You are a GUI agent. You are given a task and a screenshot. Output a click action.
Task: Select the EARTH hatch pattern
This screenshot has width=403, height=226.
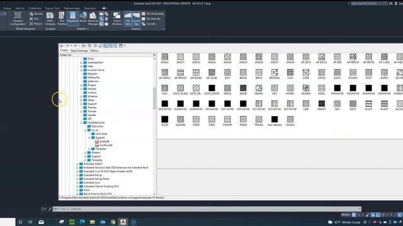(384, 74)
